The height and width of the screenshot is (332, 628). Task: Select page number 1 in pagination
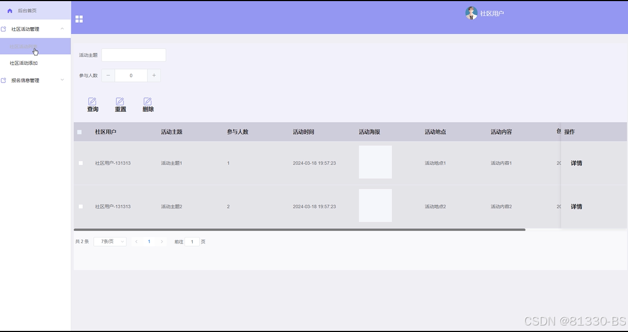point(150,242)
